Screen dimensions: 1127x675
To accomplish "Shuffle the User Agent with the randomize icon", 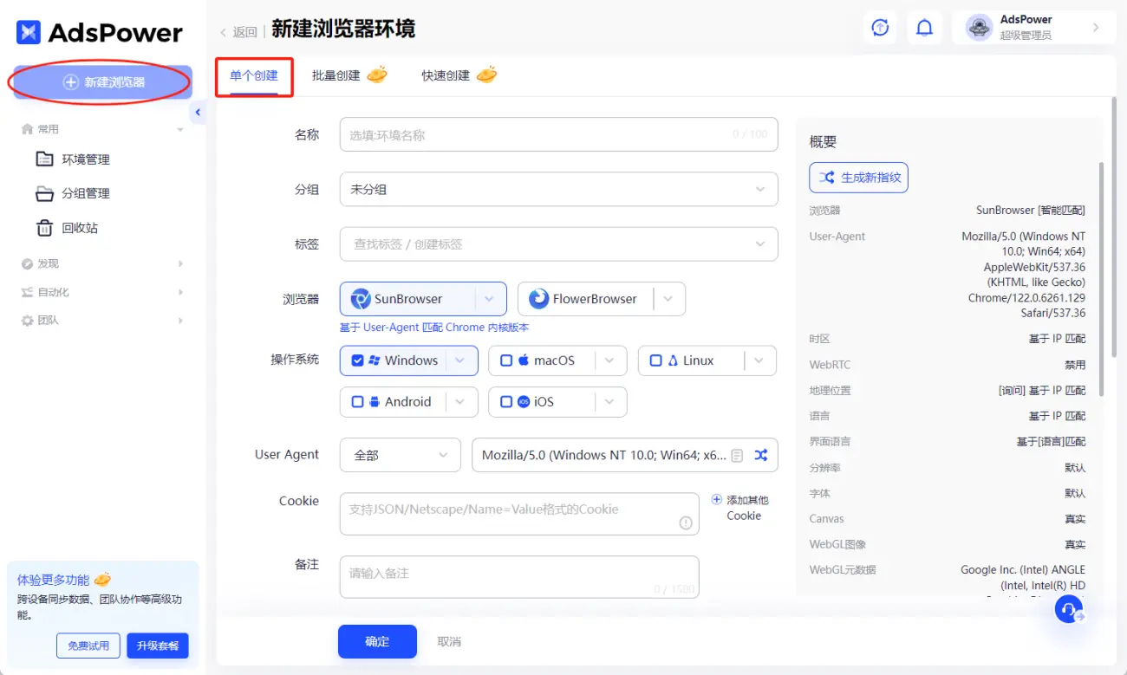I will tap(760, 455).
